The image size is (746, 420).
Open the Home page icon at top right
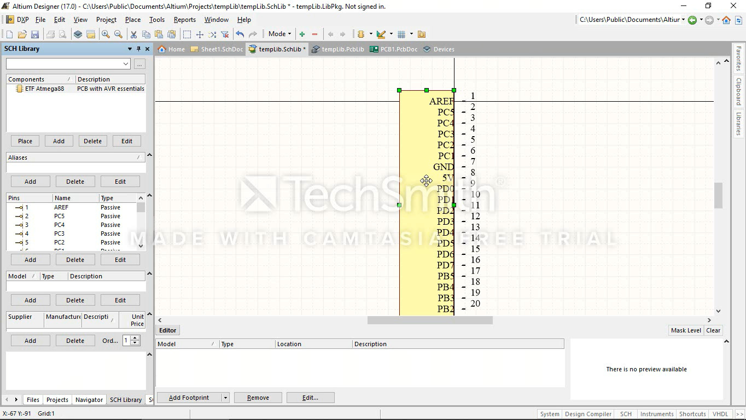[726, 20]
